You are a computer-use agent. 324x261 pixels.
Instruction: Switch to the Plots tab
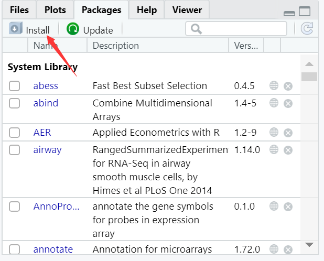tap(55, 9)
